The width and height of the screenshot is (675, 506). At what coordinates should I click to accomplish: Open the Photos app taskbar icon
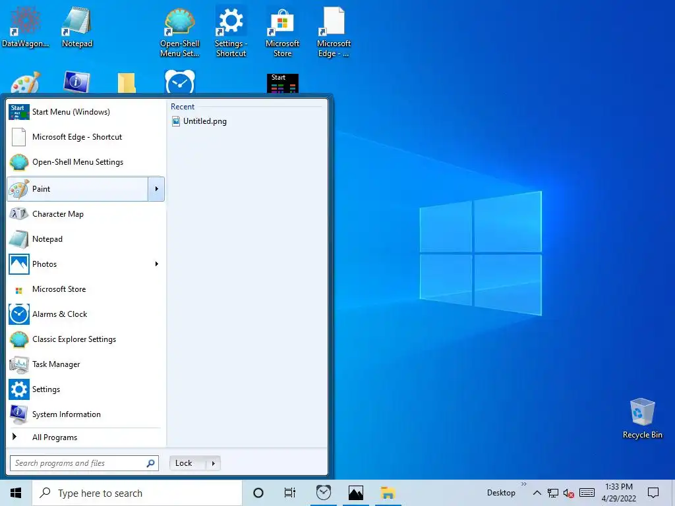tap(355, 493)
